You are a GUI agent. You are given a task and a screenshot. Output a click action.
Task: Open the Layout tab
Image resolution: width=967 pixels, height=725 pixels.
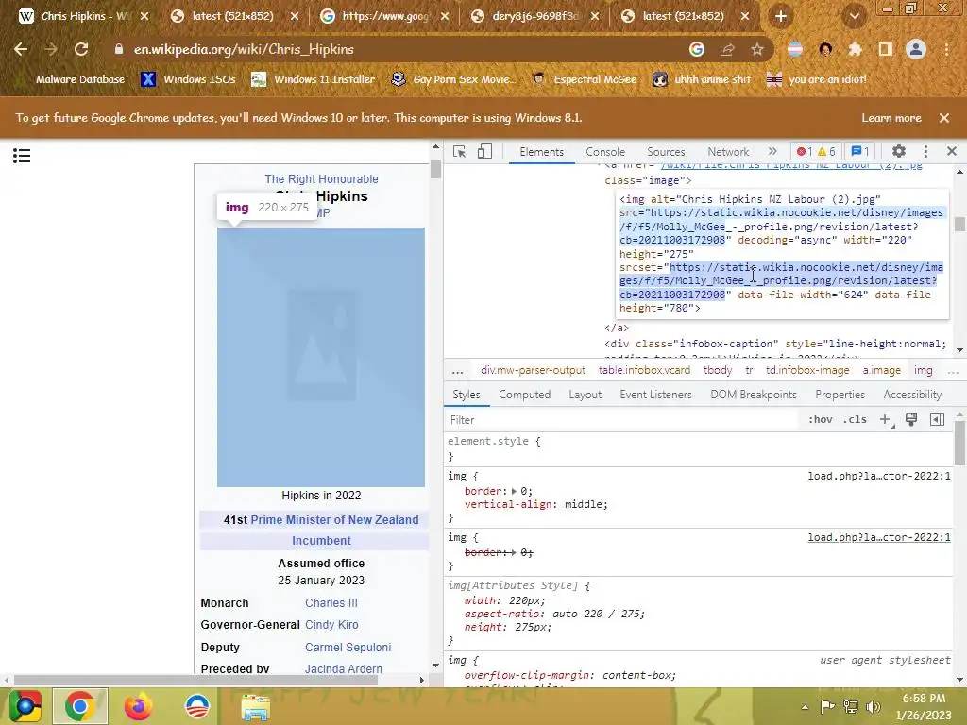click(585, 395)
